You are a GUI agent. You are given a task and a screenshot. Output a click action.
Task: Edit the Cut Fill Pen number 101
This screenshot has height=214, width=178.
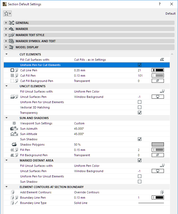click(140, 76)
